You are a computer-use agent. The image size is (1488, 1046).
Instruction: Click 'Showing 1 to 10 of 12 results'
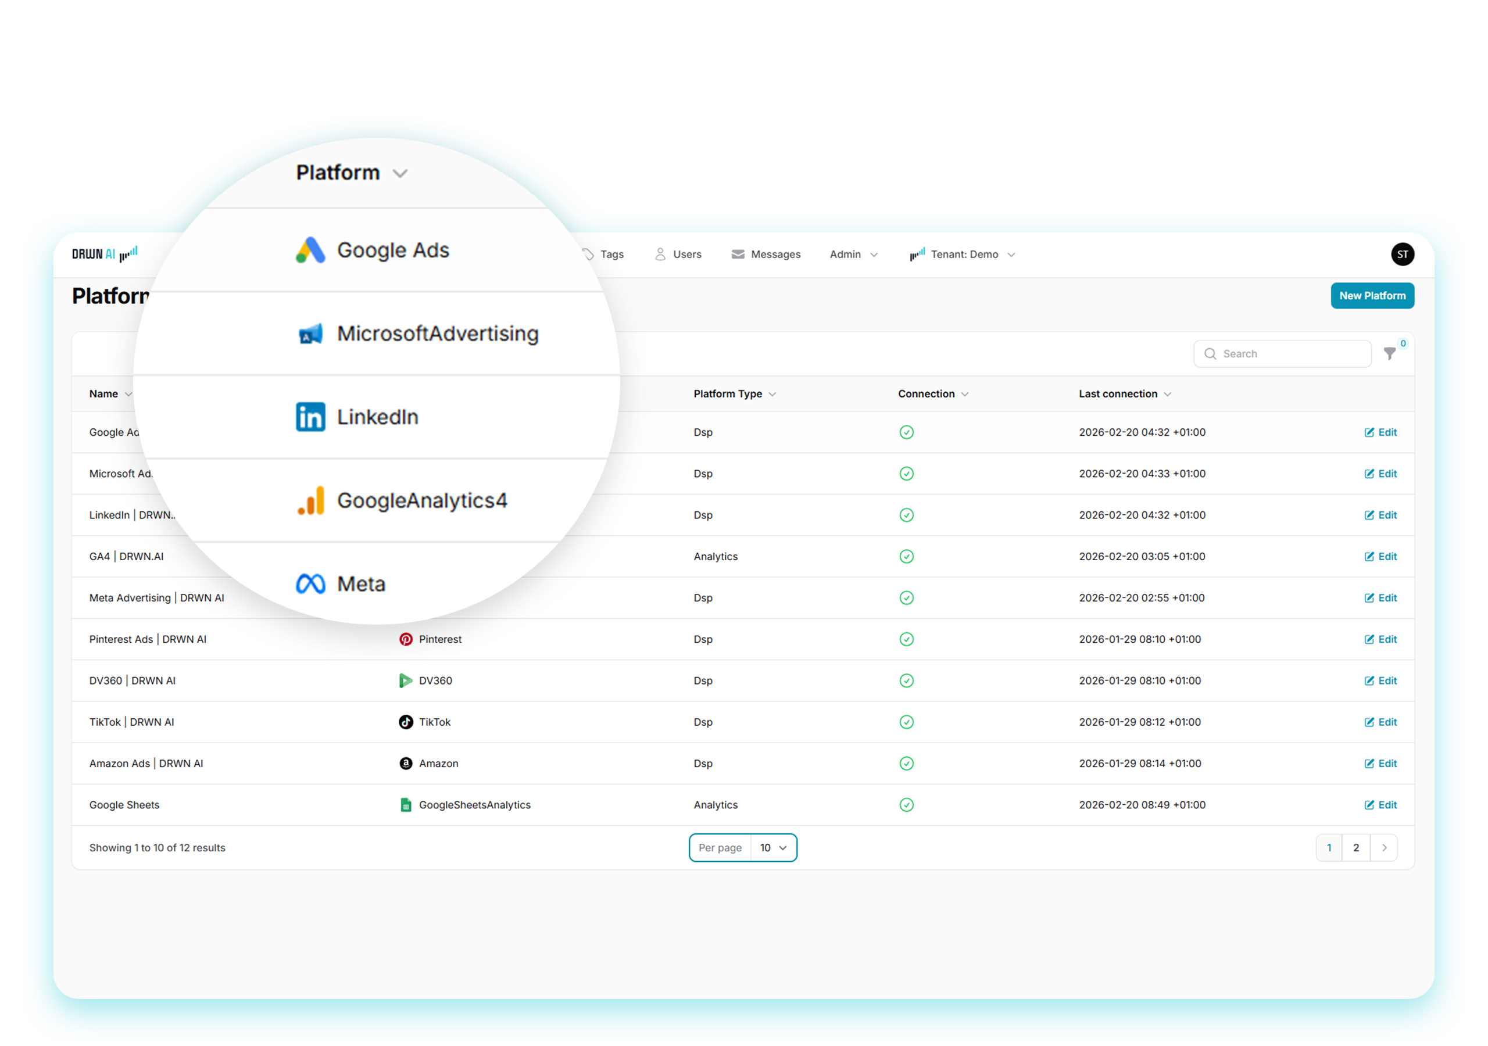158,848
